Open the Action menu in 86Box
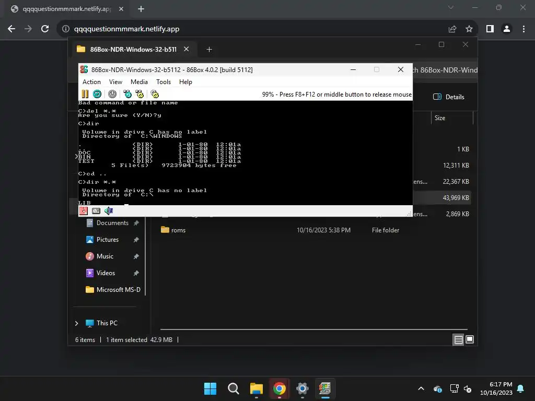This screenshot has width=535, height=401. click(91, 82)
